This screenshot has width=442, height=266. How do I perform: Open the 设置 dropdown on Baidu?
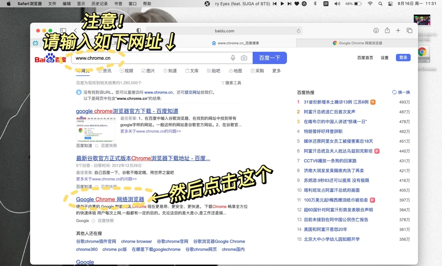pos(385,58)
